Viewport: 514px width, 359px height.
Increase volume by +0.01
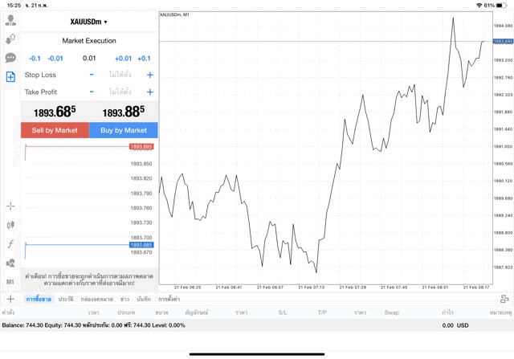pyautogui.click(x=123, y=58)
